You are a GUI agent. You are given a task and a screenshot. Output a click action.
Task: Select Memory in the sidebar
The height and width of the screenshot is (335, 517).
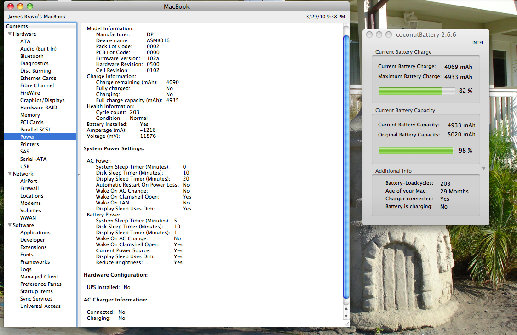[x=30, y=115]
